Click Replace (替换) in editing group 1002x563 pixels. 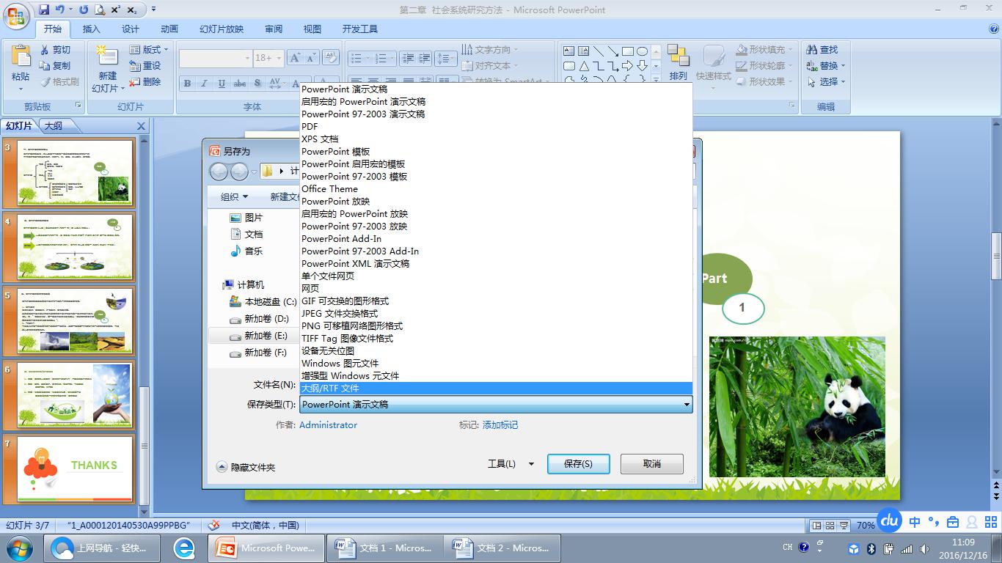(825, 65)
